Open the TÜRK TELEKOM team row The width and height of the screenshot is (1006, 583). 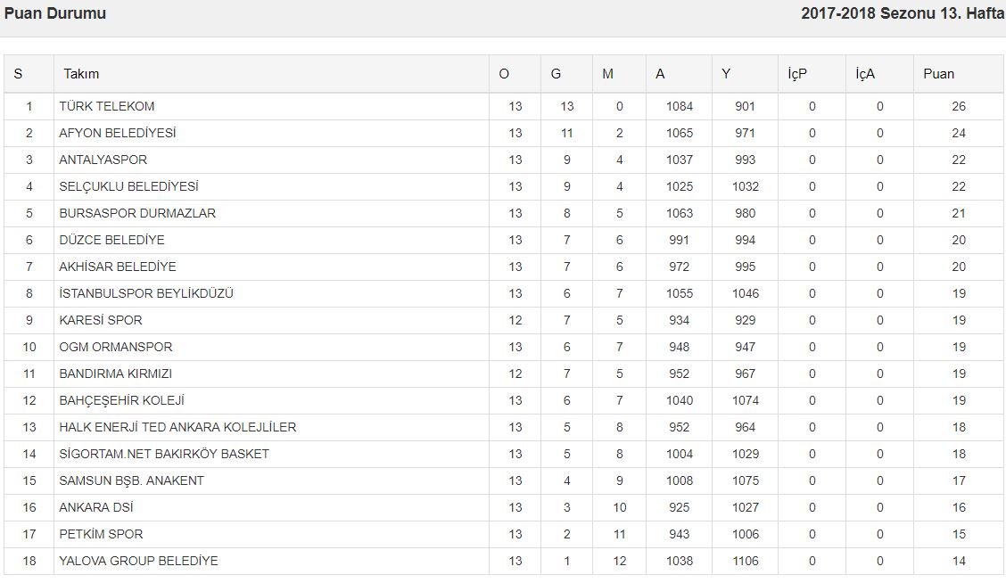coord(107,106)
